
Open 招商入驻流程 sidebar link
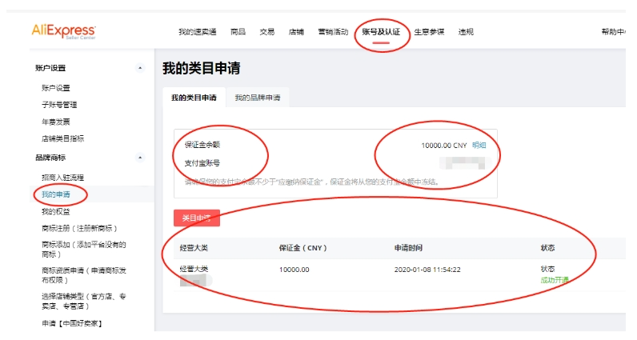(62, 177)
